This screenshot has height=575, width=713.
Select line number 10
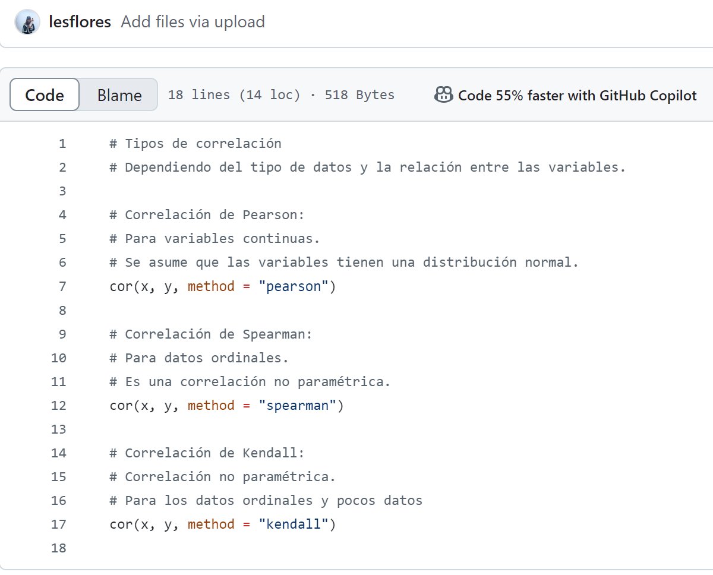(x=59, y=358)
